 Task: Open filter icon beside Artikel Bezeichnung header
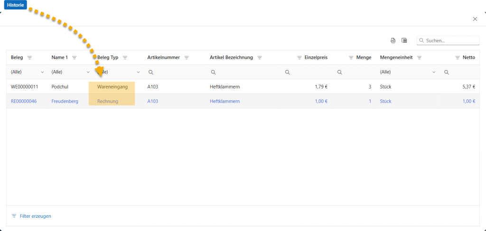(260, 58)
